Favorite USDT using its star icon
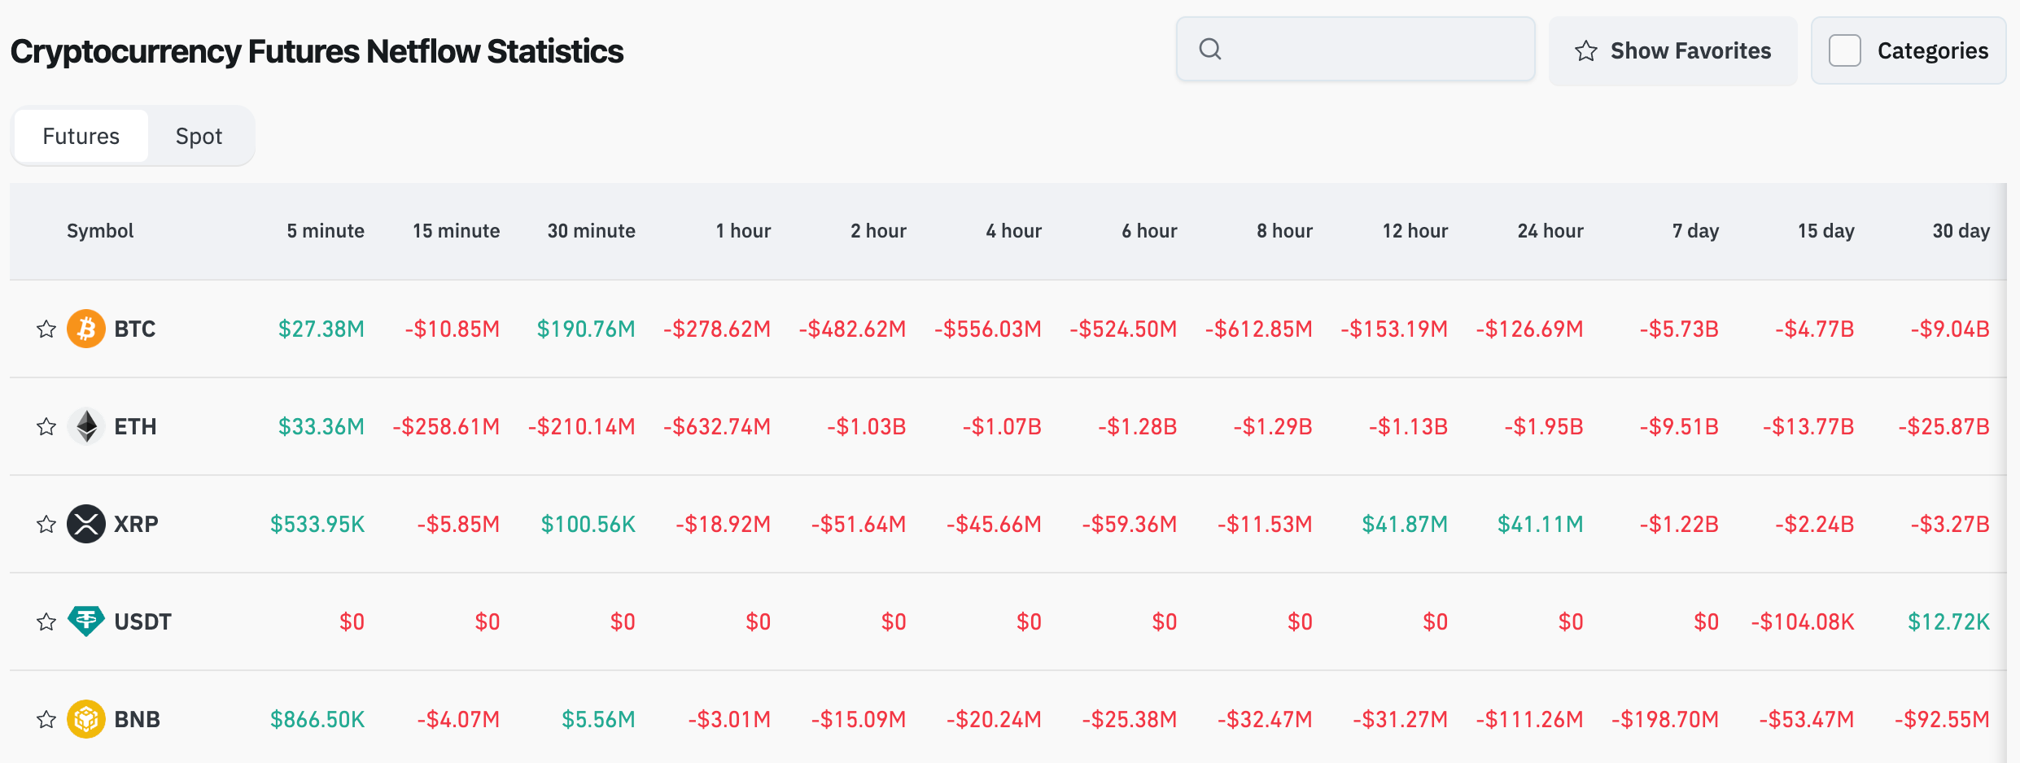Screen dimensions: 2020x763 tap(46, 621)
